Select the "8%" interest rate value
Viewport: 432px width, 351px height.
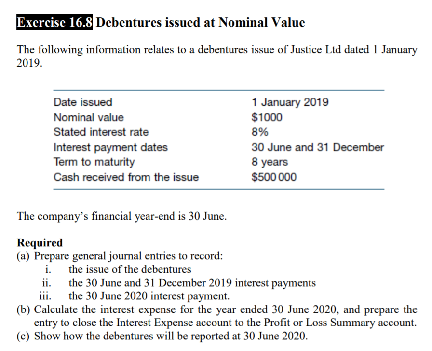(x=260, y=132)
